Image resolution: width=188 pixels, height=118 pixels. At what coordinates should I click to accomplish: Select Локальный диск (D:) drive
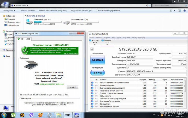coord(81,22)
